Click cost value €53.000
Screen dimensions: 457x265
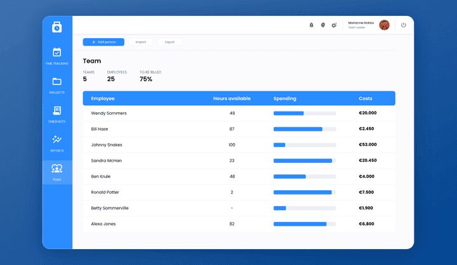tap(368, 145)
